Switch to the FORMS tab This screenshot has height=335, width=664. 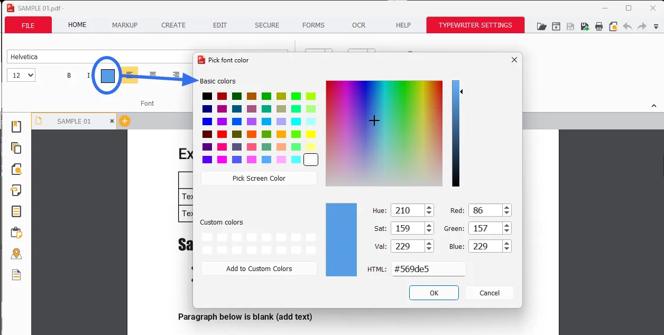[x=313, y=25]
